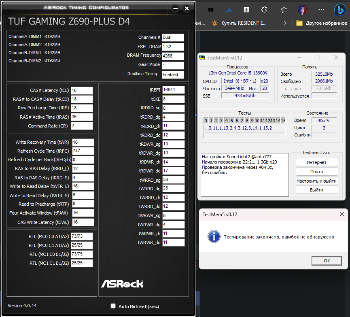Click the tWRWR_dd value field

pos(174,243)
